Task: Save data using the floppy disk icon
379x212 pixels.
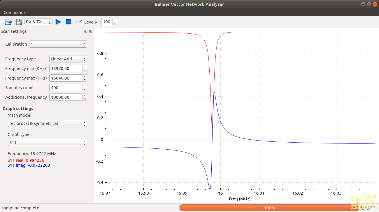Action: pyautogui.click(x=19, y=22)
